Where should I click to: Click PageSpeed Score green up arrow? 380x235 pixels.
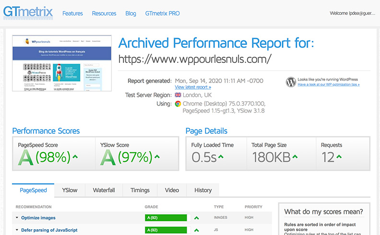point(75,157)
